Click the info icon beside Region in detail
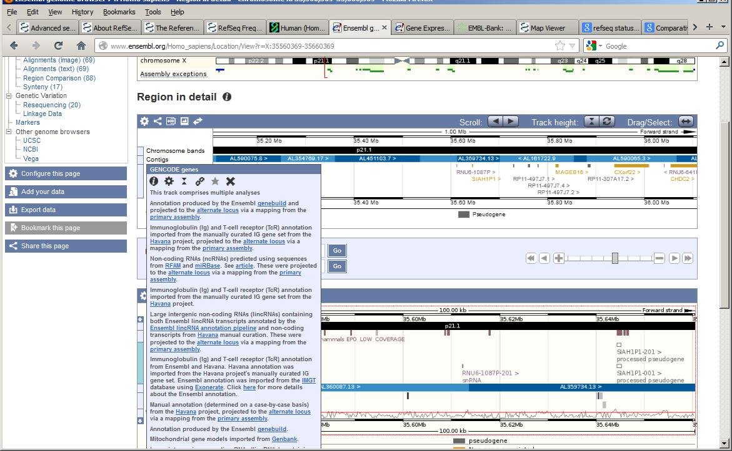 tap(227, 97)
